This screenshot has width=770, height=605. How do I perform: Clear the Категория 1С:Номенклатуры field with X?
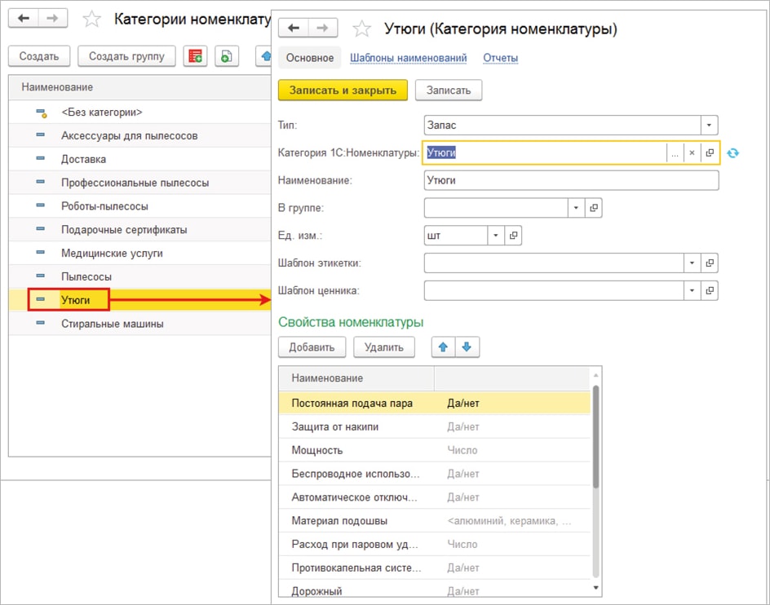point(692,153)
